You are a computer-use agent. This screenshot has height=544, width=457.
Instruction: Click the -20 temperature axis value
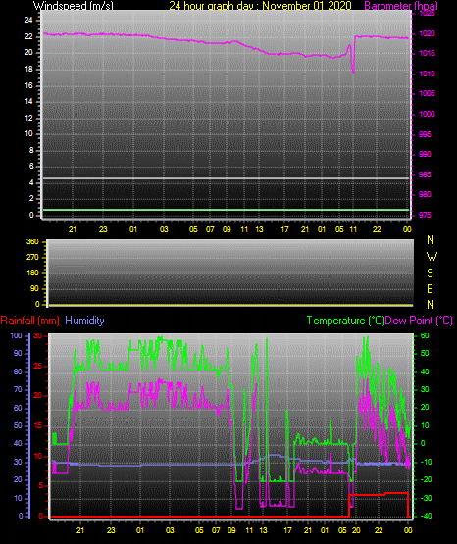click(x=426, y=480)
